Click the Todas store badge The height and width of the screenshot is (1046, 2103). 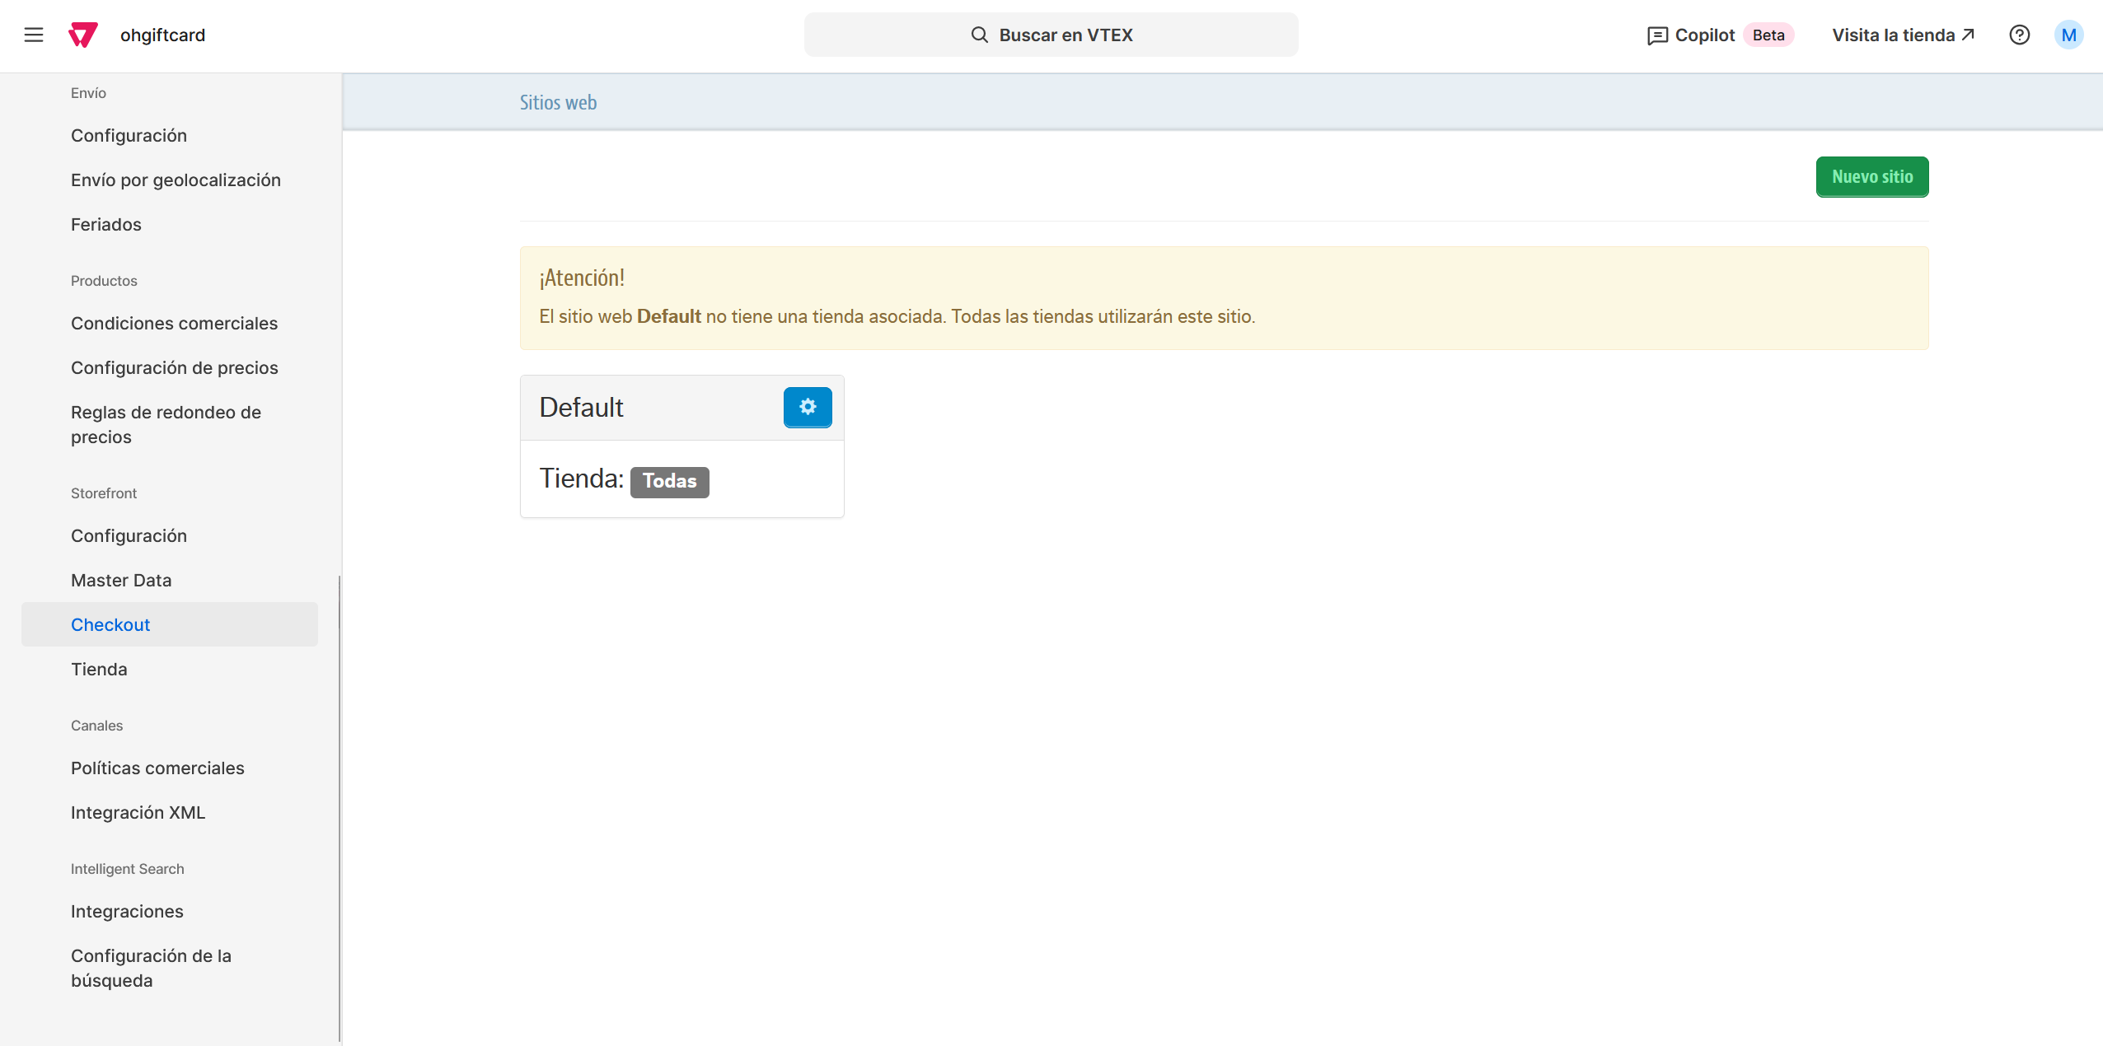click(x=669, y=481)
